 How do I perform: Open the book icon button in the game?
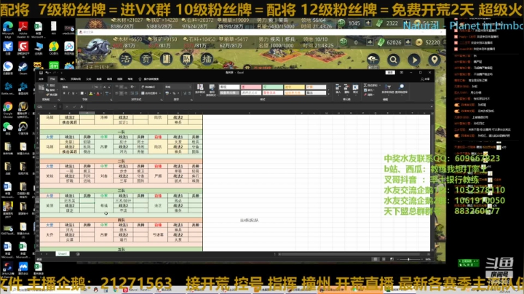point(166,60)
